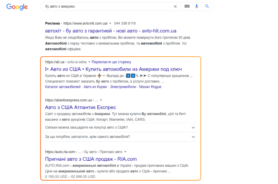Open ad result 'автохіт - бу авто з гарантией'
Image resolution: width=278 pixels, height=184 pixels.
(111, 31)
